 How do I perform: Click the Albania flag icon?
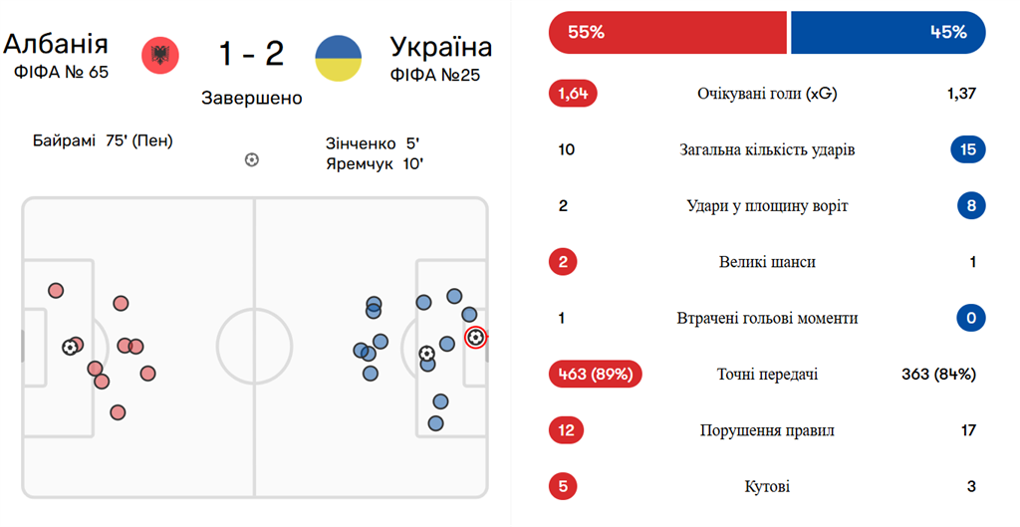tap(160, 55)
